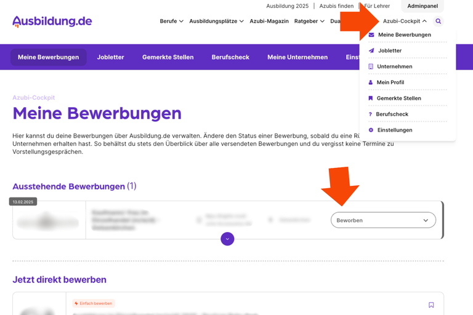Open Für Lehrer top link
This screenshot has height=315, width=473.
coord(377,6)
